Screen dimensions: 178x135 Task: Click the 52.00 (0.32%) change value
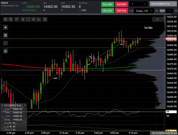(29, 10)
